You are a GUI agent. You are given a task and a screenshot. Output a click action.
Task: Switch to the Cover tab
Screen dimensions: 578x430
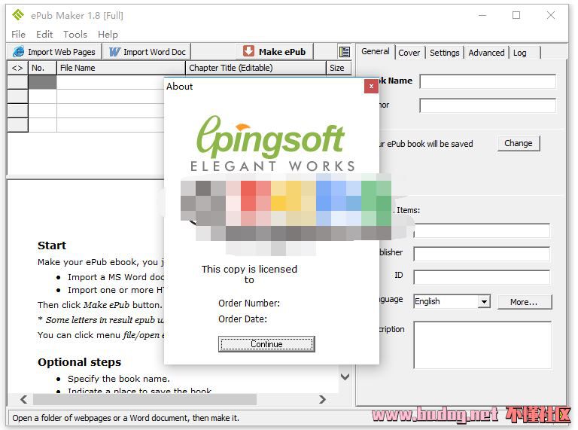pyautogui.click(x=409, y=53)
